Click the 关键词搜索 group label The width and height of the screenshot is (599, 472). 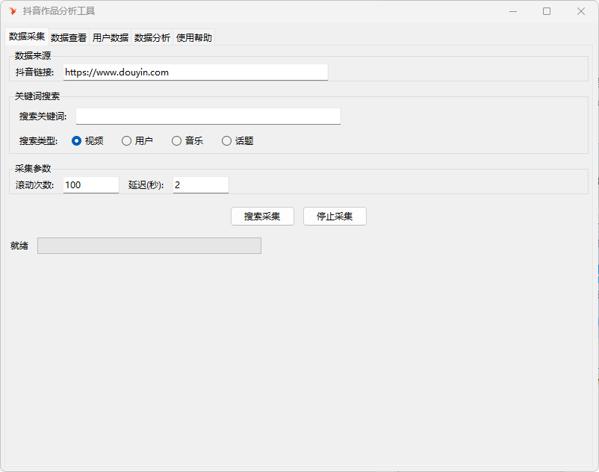pyautogui.click(x=37, y=96)
